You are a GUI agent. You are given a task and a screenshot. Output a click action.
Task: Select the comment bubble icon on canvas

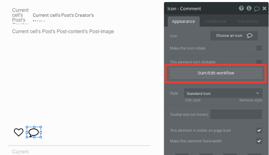pos(34,132)
